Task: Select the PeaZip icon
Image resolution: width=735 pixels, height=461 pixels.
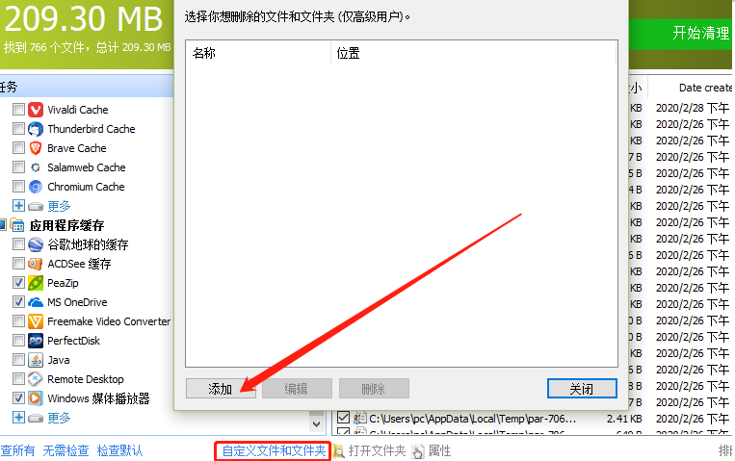Action: point(36,283)
